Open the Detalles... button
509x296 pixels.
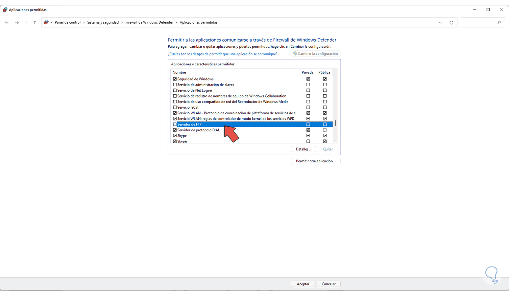click(x=304, y=149)
